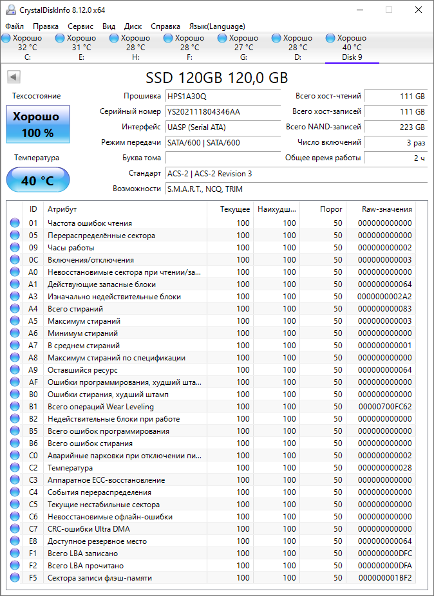Viewport: 434px width, 596px height.
Task: Click the status orb in the Всего стираний row
Action: [x=15, y=309]
